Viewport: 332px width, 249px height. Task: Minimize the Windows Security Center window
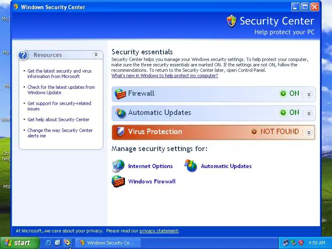tap(295, 7)
